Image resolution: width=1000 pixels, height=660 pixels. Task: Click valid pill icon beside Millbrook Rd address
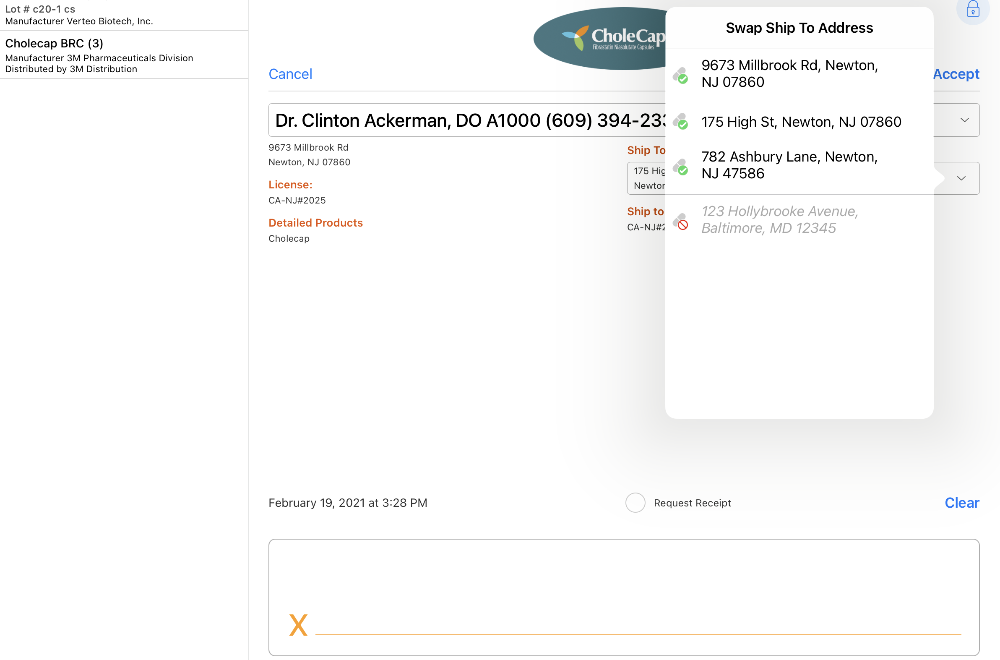(x=680, y=76)
